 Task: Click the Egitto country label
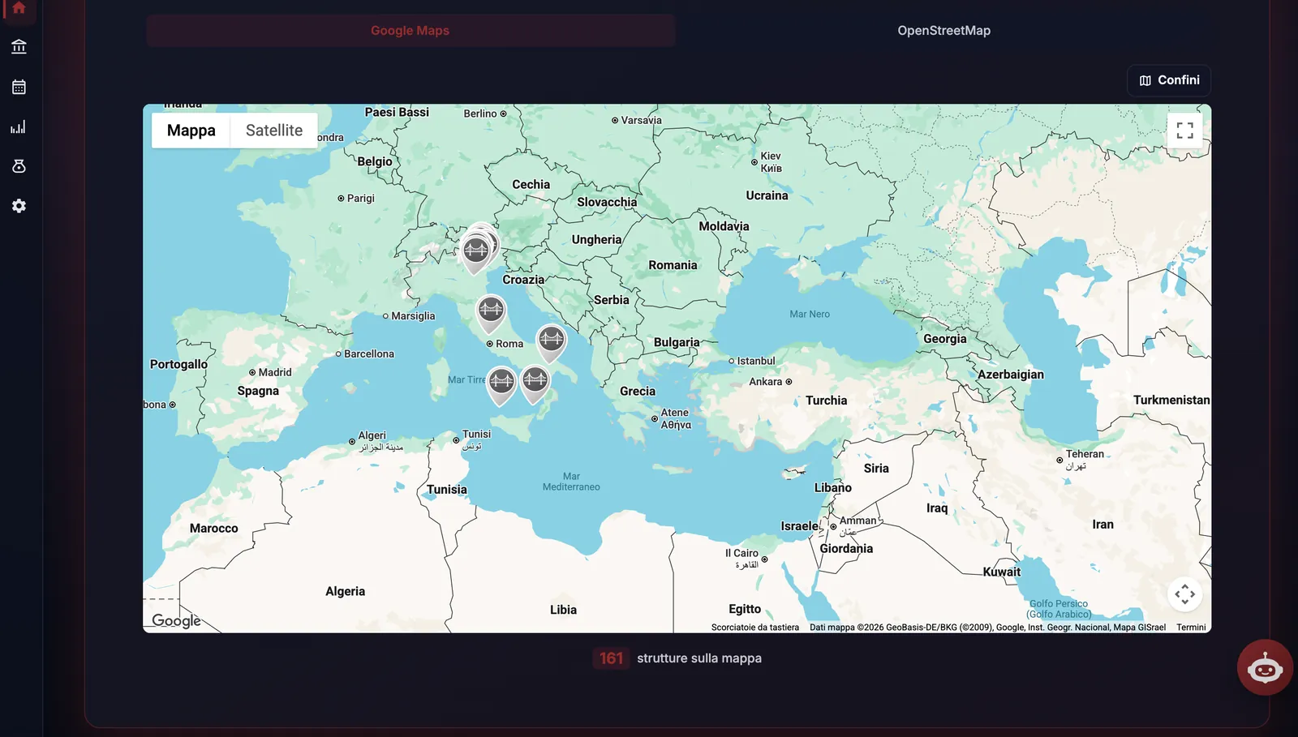click(x=745, y=609)
